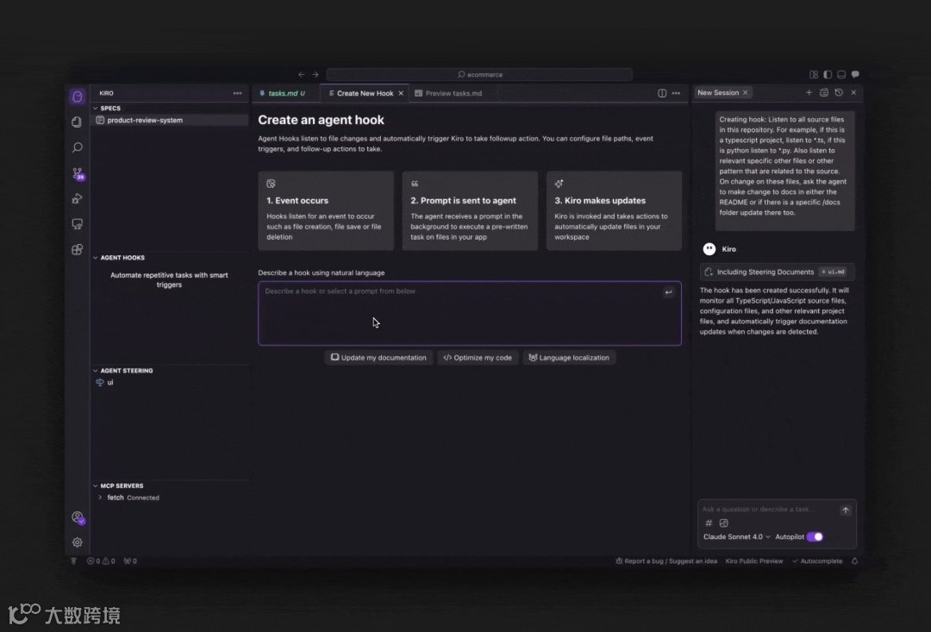Image resolution: width=931 pixels, height=632 pixels.
Task: Open Source Control with 39 badge
Action: (78, 173)
